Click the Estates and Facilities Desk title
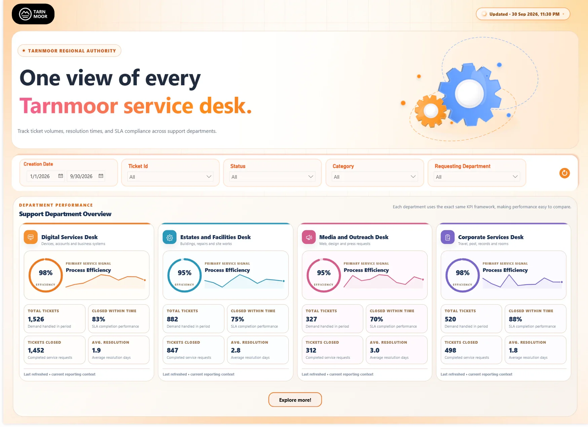Screen dimensions: 588x427 point(215,237)
